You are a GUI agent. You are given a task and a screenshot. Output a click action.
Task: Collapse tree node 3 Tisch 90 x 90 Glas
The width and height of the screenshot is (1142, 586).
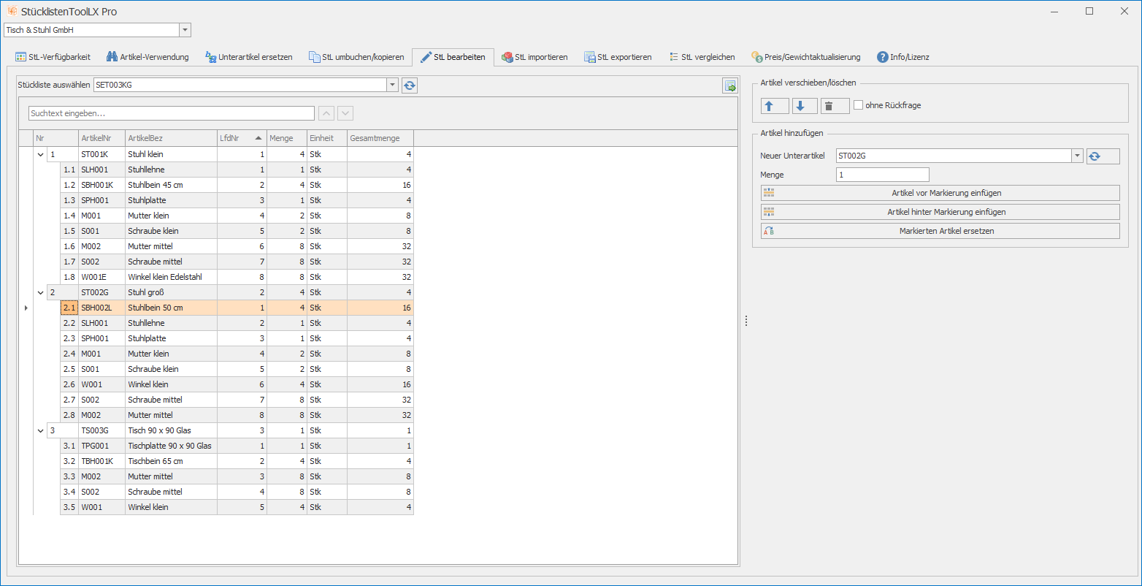click(x=40, y=430)
